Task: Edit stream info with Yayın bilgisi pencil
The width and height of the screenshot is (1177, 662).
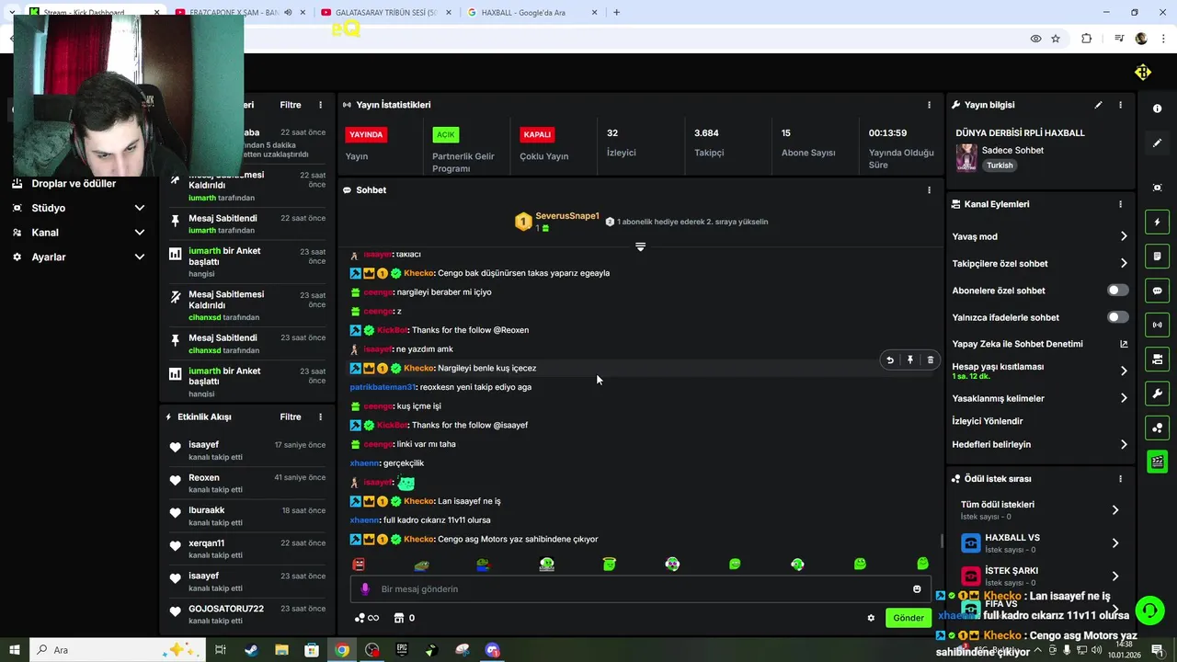Action: pyautogui.click(x=1098, y=105)
